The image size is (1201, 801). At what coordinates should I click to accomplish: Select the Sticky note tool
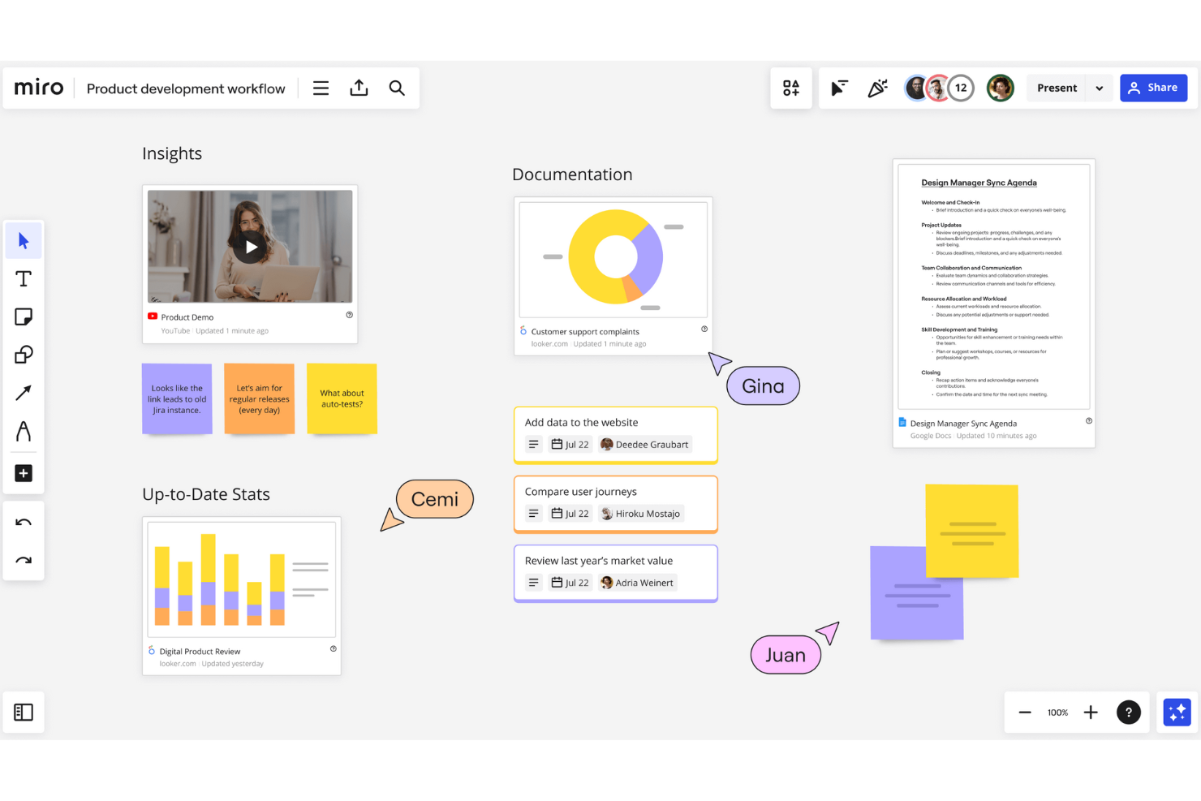[x=24, y=317]
